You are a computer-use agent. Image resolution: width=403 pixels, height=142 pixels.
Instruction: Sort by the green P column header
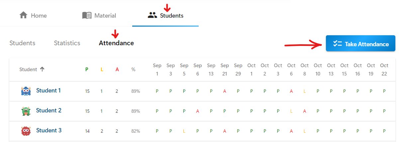(x=87, y=69)
